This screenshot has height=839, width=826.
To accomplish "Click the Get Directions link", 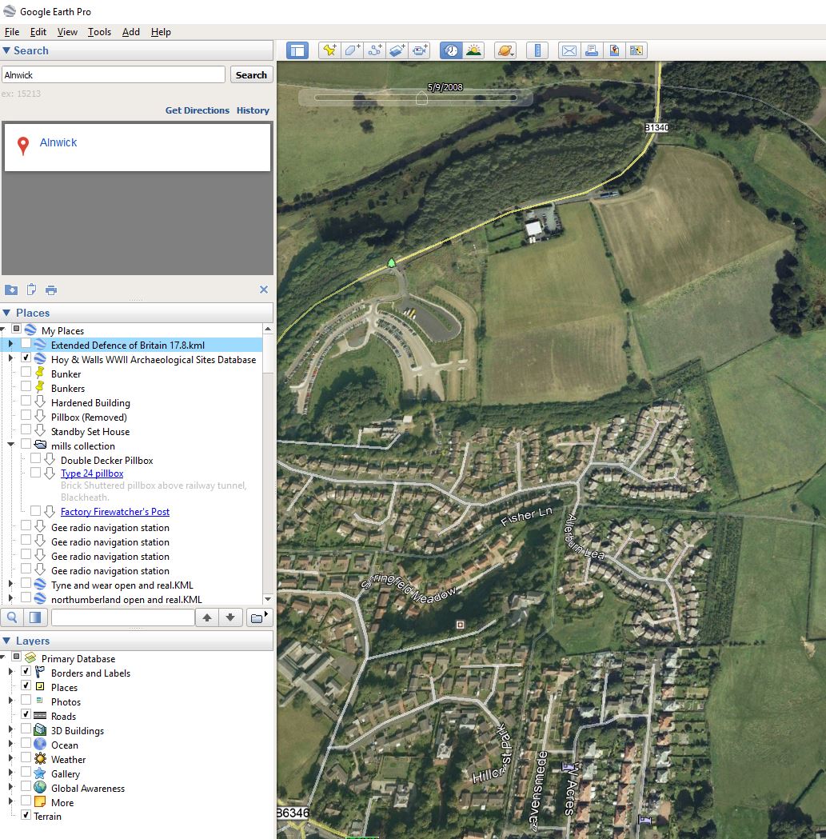I will click(x=197, y=110).
